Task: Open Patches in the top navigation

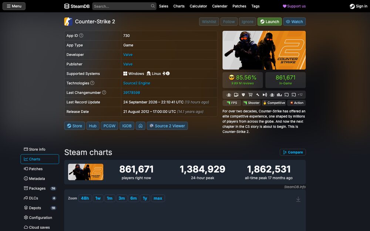Action: [239, 6]
